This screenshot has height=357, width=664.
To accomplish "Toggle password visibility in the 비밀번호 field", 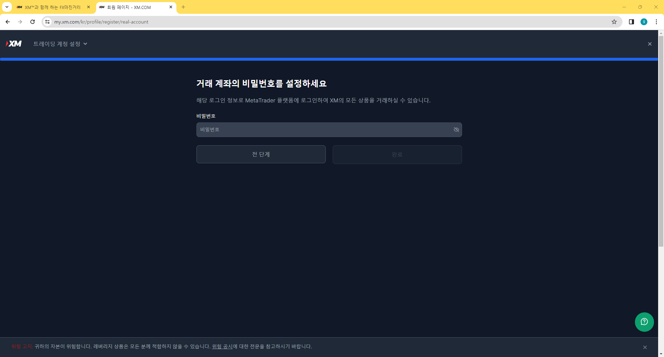I will [456, 129].
